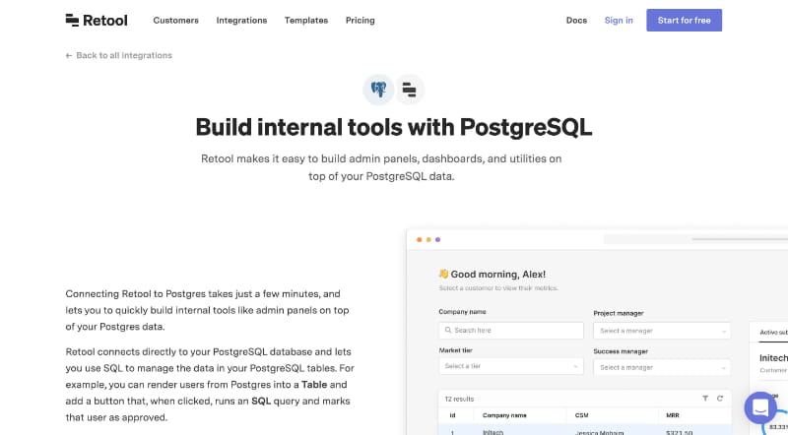Click the PostgreSQL elephant icon
This screenshot has width=788, height=435.
[x=378, y=90]
